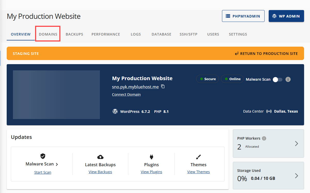Click the return arrow in the staging banner

click(236, 53)
